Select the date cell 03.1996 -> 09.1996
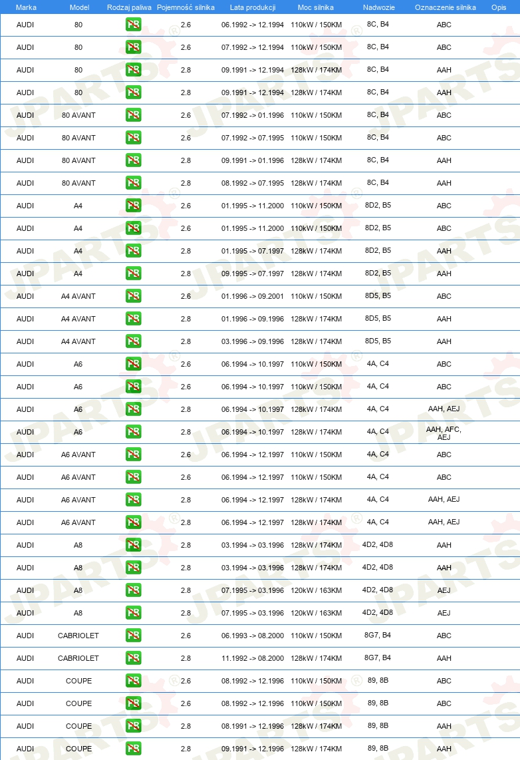This screenshot has height=760, width=520. pyautogui.click(x=253, y=341)
